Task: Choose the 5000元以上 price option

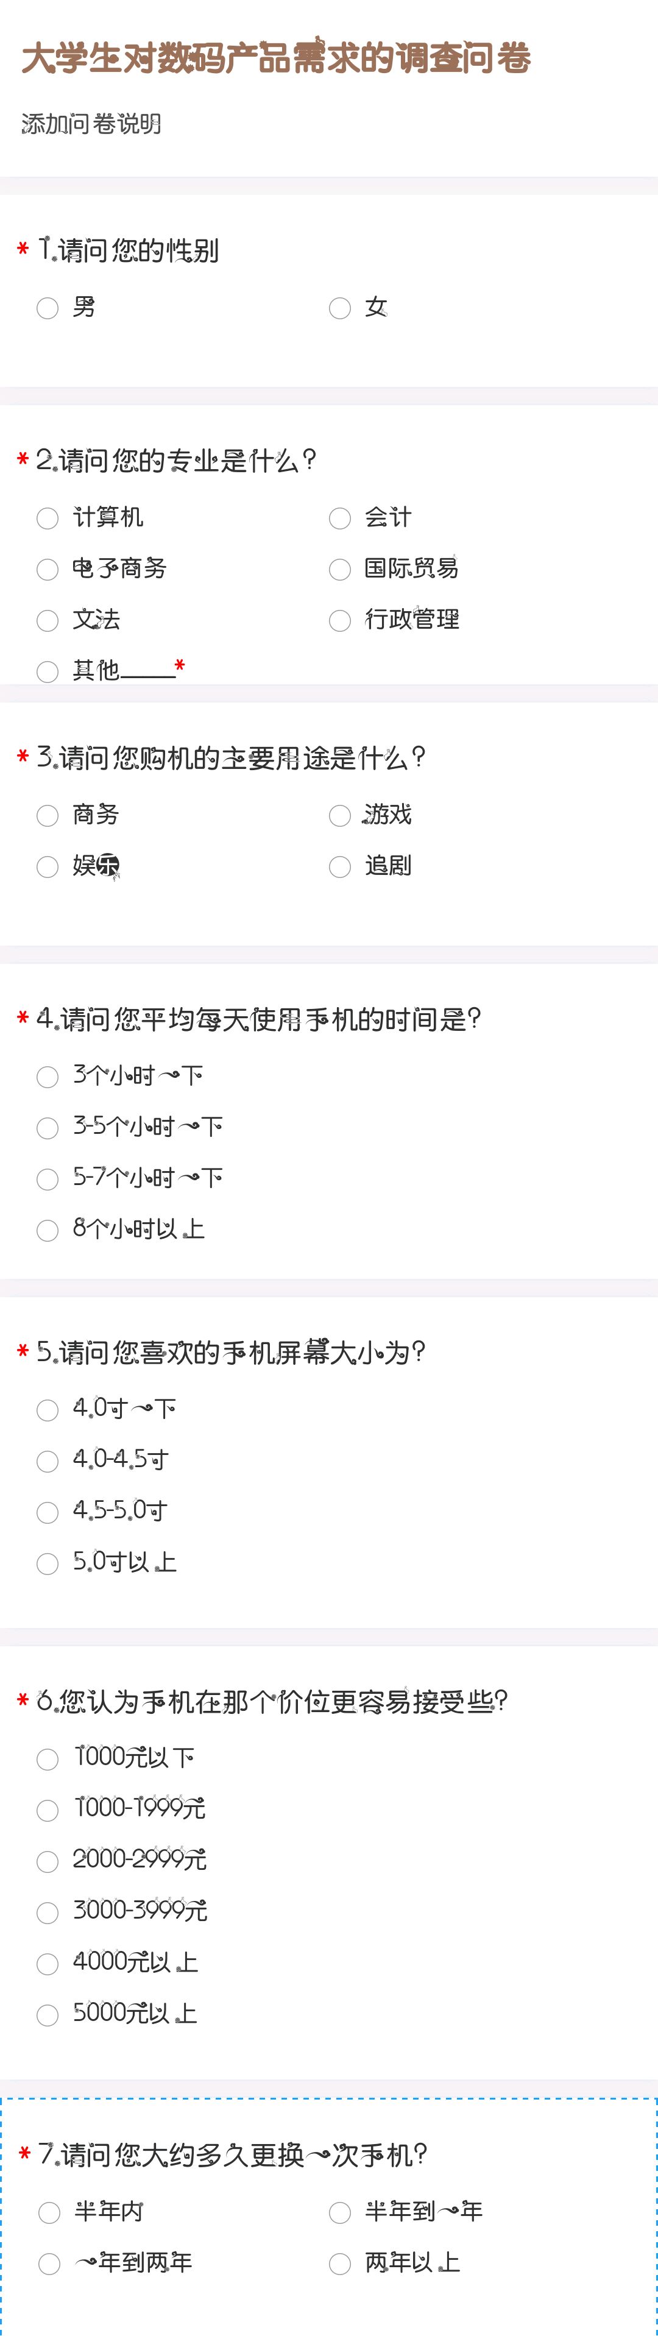Action: (x=47, y=2015)
